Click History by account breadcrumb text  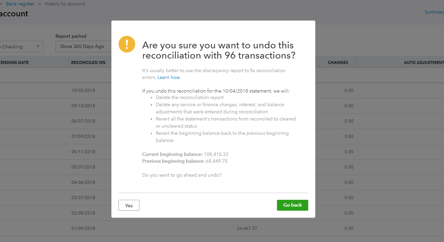coord(65,4)
